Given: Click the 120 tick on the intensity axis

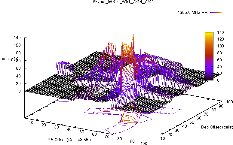Looking at the screenshot, I should coord(17,45).
